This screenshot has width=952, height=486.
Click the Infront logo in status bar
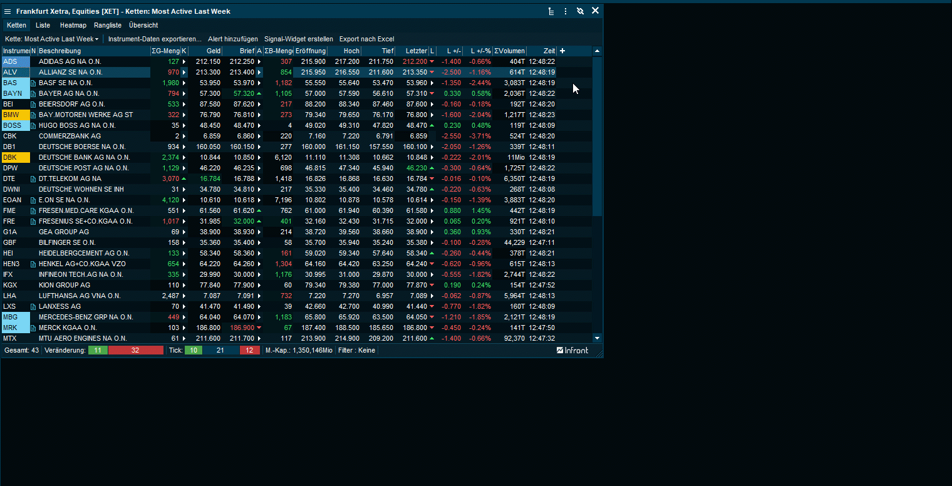click(572, 350)
